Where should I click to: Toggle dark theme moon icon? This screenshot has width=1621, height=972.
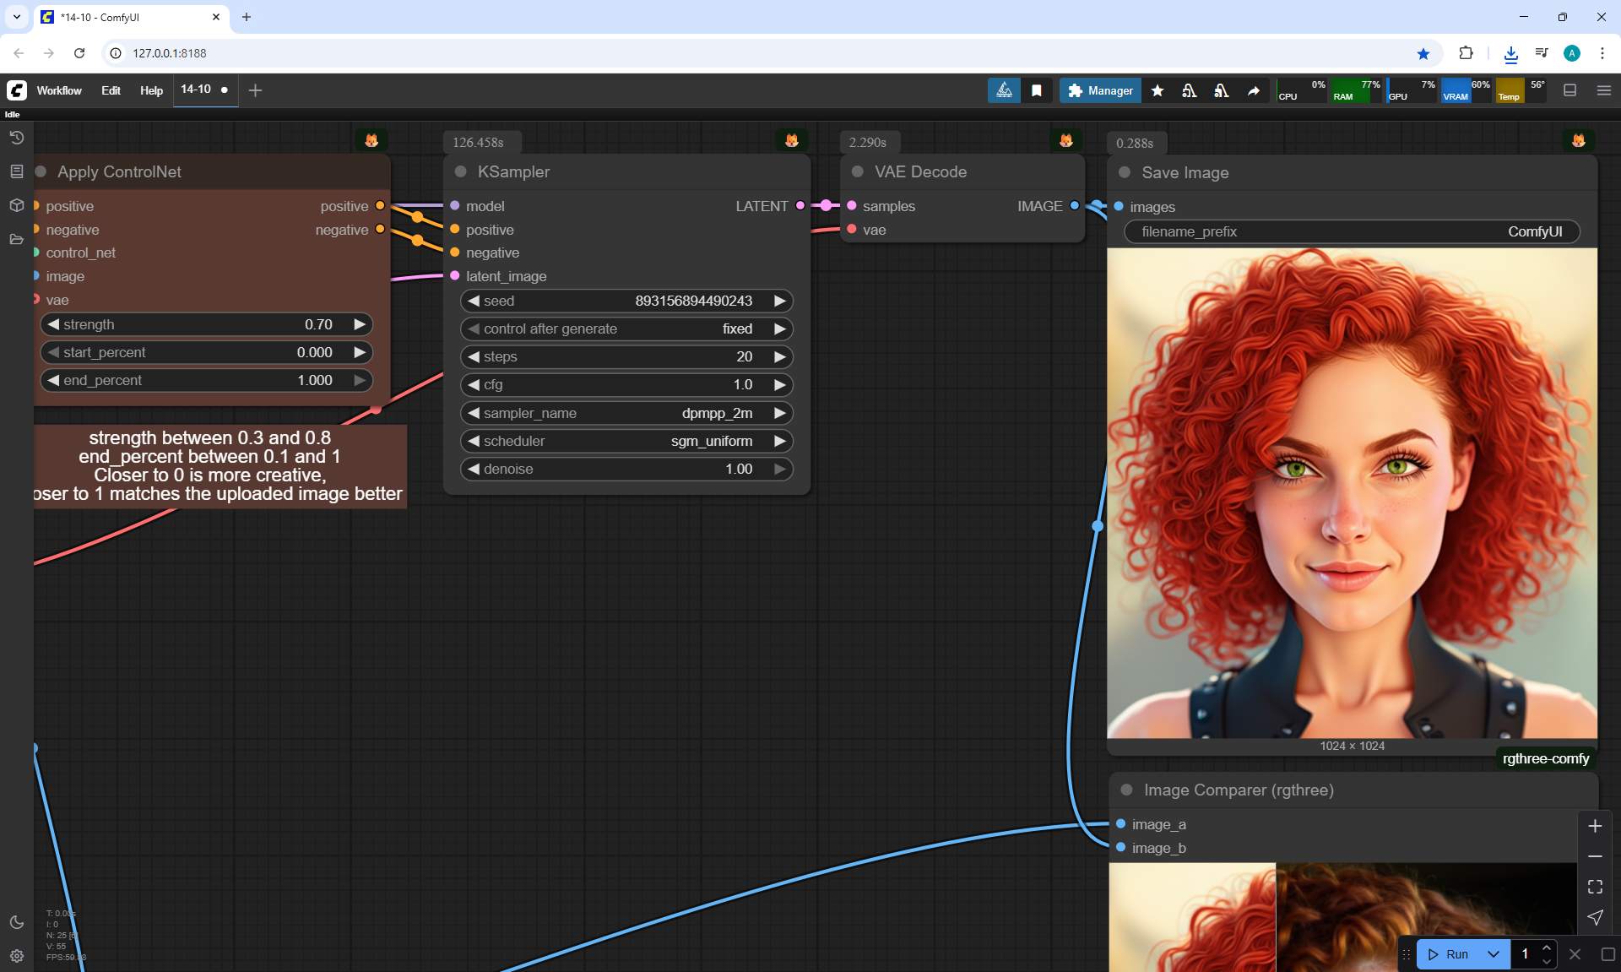coord(16,922)
